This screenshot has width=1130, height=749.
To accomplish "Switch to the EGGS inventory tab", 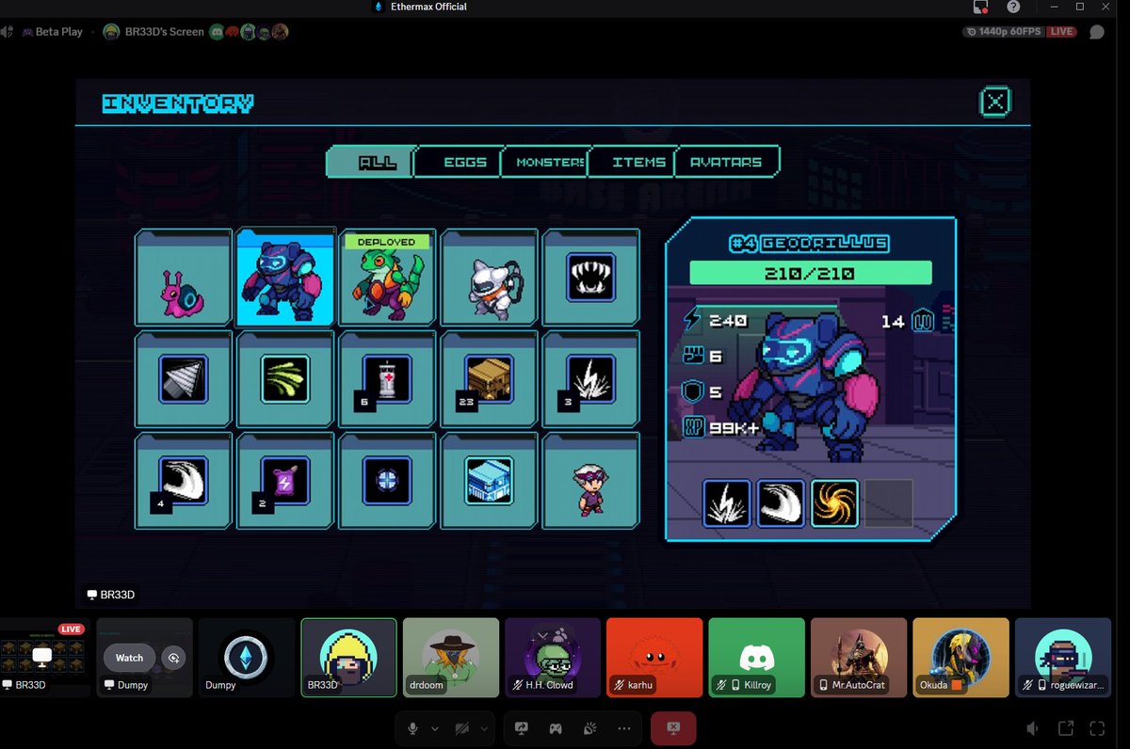I will coord(459,162).
